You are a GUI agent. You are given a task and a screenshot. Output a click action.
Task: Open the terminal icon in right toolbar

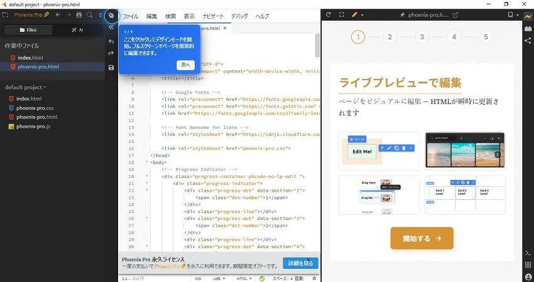528,253
